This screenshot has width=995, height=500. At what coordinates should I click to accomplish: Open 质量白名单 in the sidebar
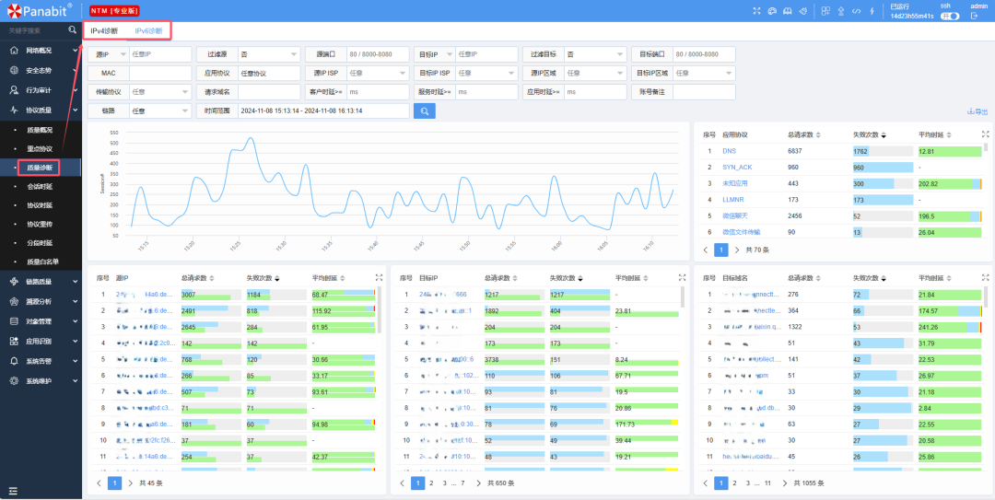[42, 262]
